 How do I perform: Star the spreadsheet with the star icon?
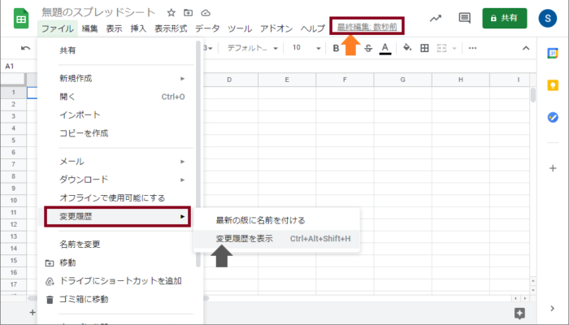[172, 13]
